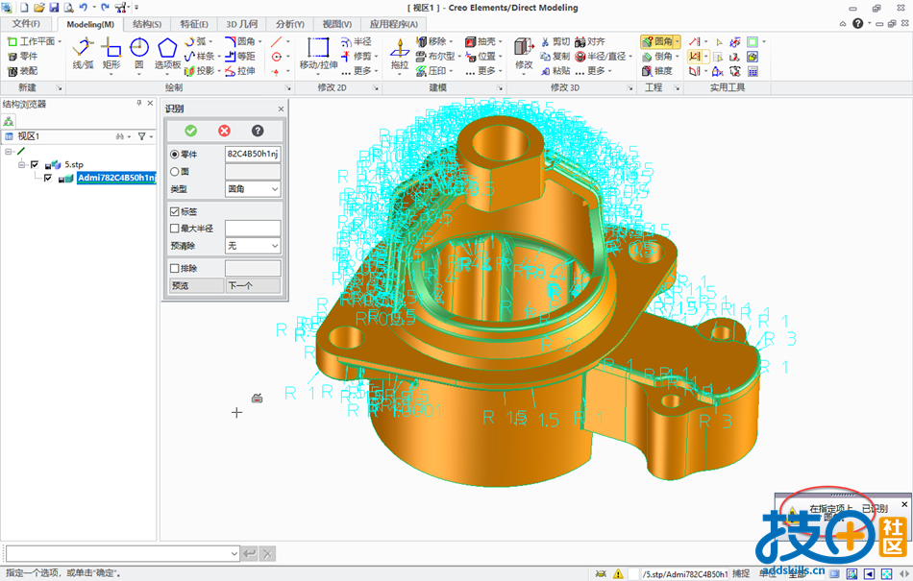The image size is (913, 581).
Task: Click the 最大半径 value input field
Action: 254,229
